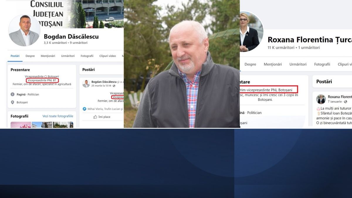Open the Postări tab on Bogdan's page
The height and width of the screenshot is (198, 352).
[15, 56]
